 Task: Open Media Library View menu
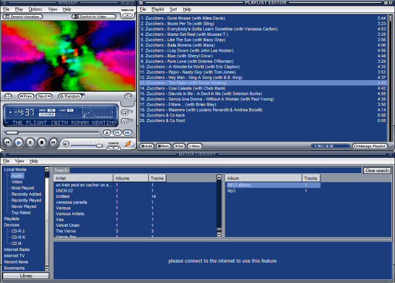[19, 161]
